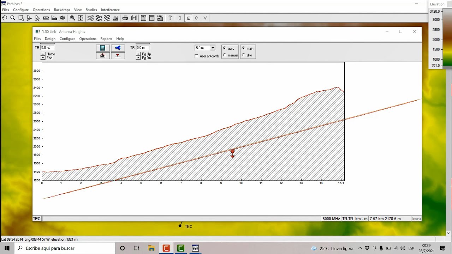Click the B toolbar letter button
This screenshot has width=452, height=254.
(180, 18)
